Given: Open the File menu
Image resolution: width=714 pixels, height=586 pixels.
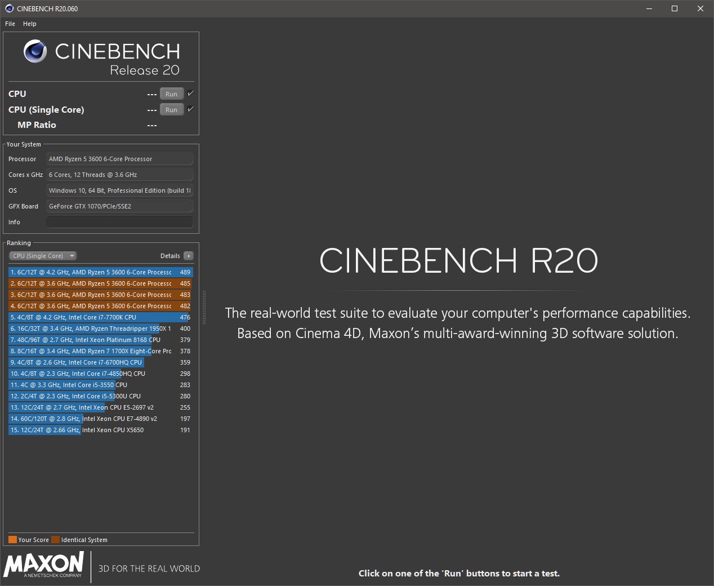Looking at the screenshot, I should pos(10,24).
